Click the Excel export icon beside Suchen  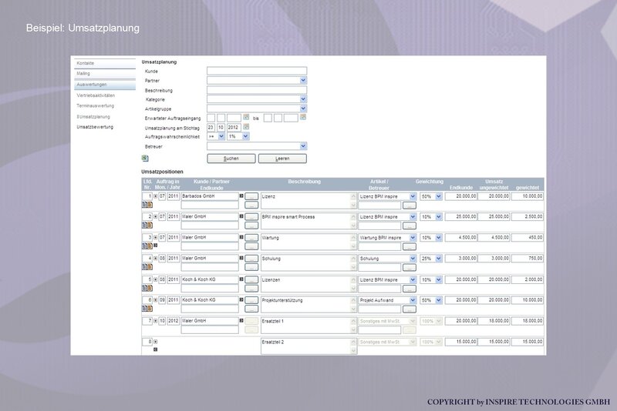(145, 159)
